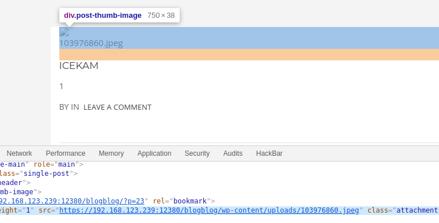
Task: Select the role="main" element line
Action: 42,164
